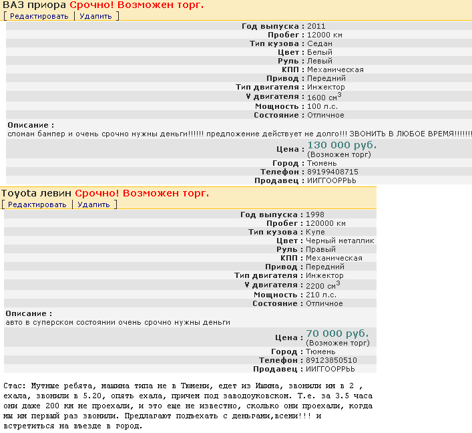This screenshot has width=472, height=433.
Task: Click Редактировать link under ВАЗ приора listing
Action: pyautogui.click(x=39, y=16)
